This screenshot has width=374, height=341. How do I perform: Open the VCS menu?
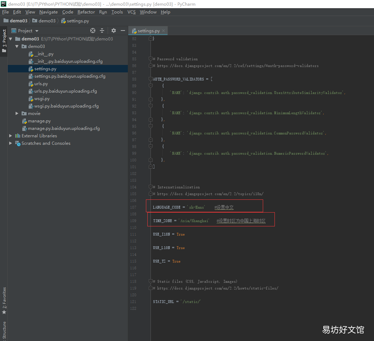pos(131,12)
